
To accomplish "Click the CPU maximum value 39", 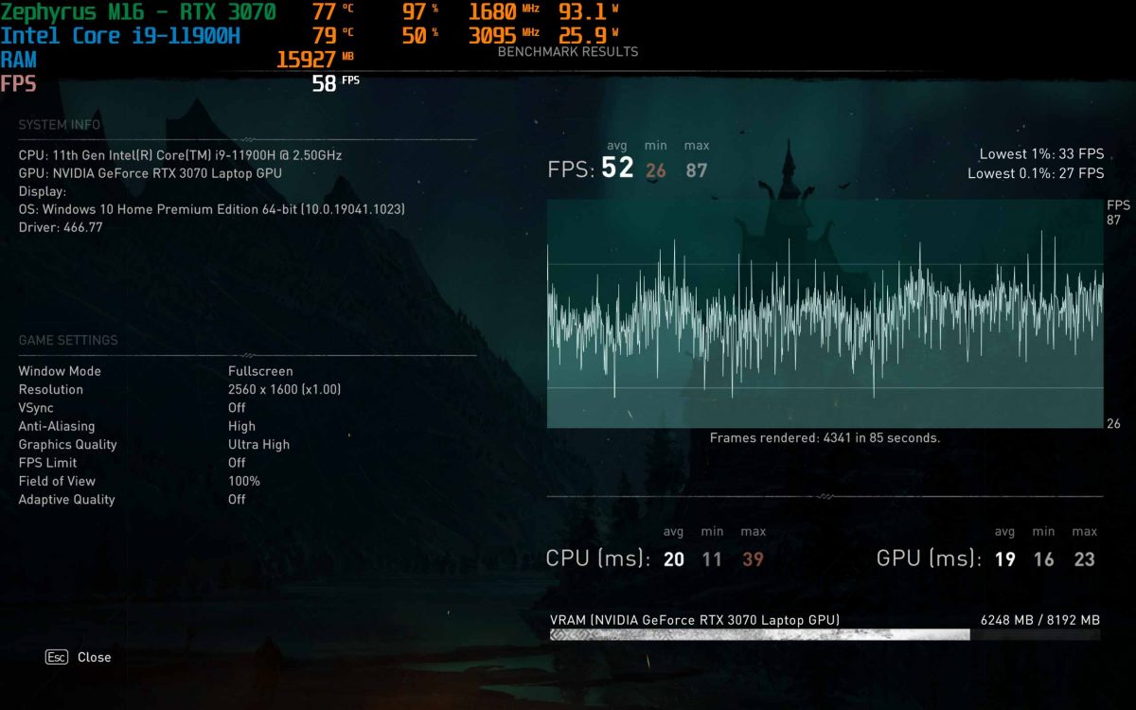I will (753, 559).
